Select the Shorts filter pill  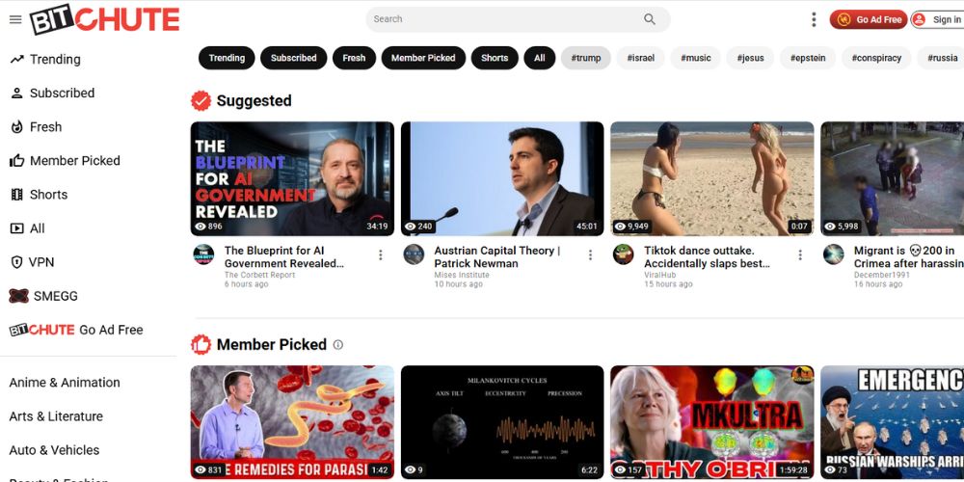point(495,58)
